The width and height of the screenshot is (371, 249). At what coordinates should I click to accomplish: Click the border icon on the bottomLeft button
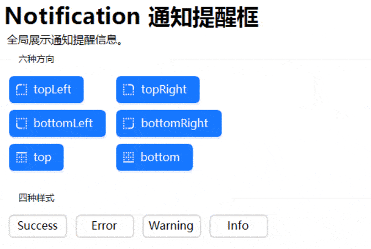22,123
